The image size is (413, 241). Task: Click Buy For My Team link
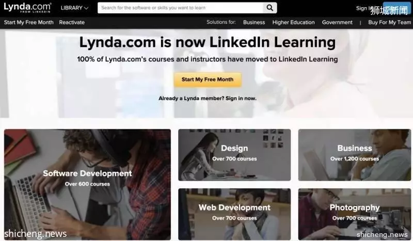pos(390,22)
